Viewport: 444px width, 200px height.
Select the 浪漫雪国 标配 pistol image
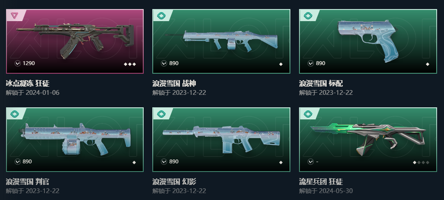click(368, 41)
